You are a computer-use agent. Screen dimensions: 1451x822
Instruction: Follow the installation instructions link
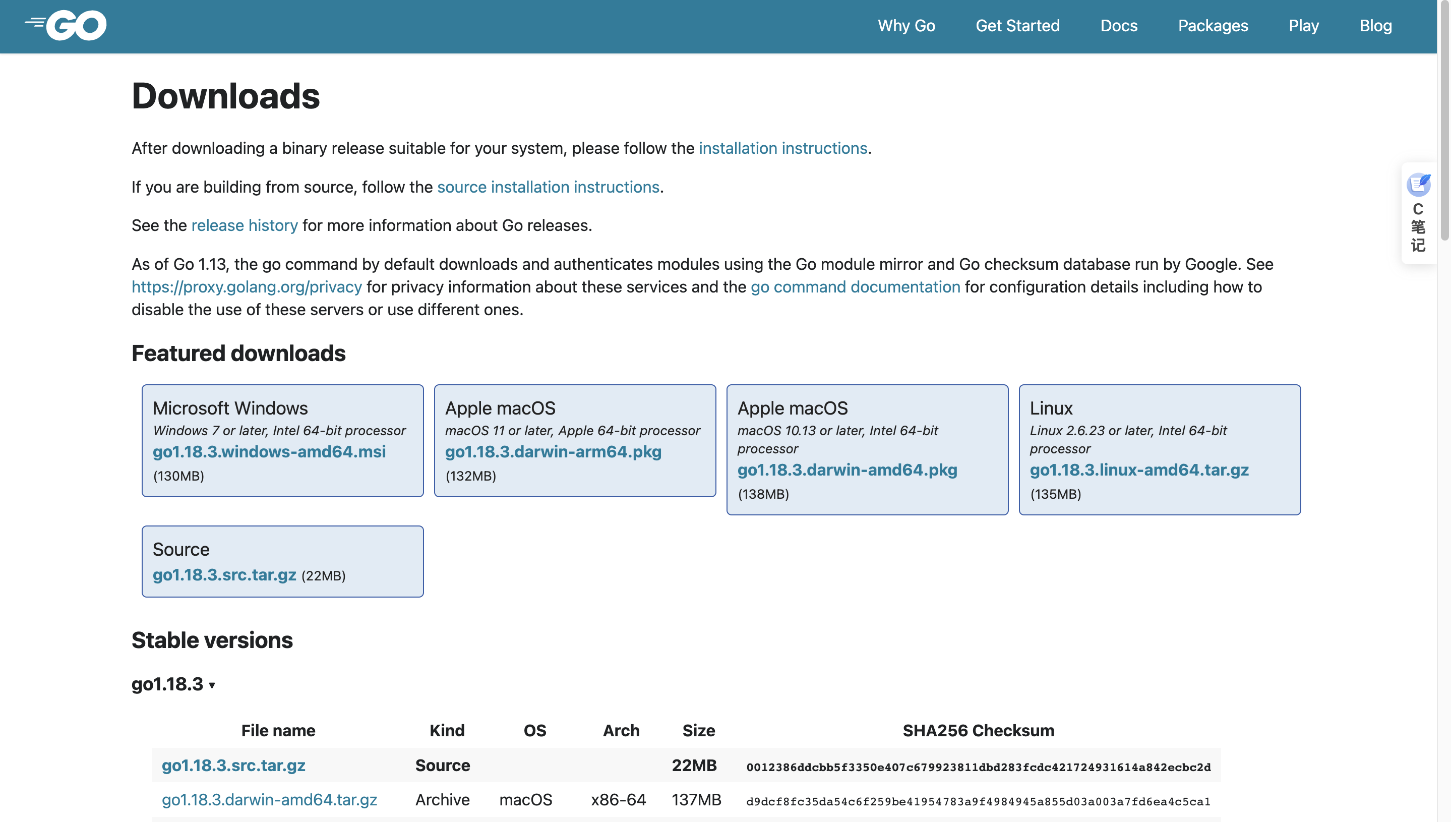pyautogui.click(x=783, y=148)
